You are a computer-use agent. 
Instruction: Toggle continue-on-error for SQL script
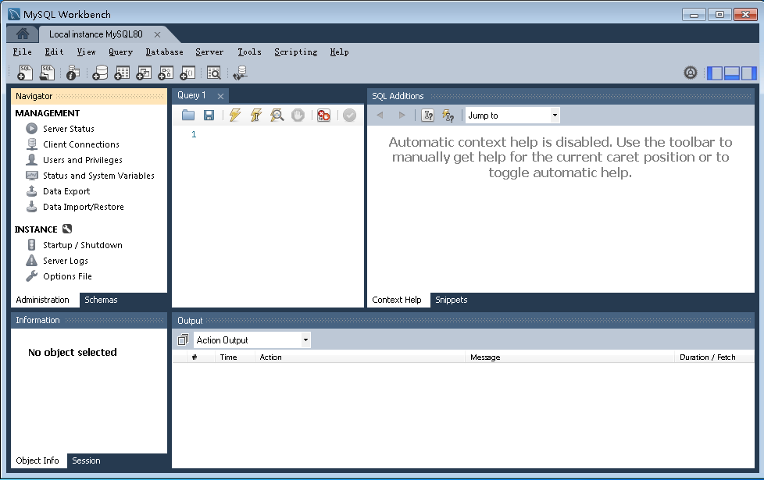[323, 116]
